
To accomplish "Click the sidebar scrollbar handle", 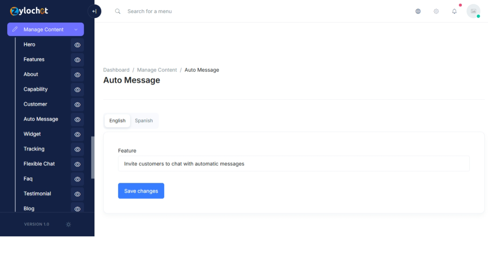I will (x=93, y=157).
